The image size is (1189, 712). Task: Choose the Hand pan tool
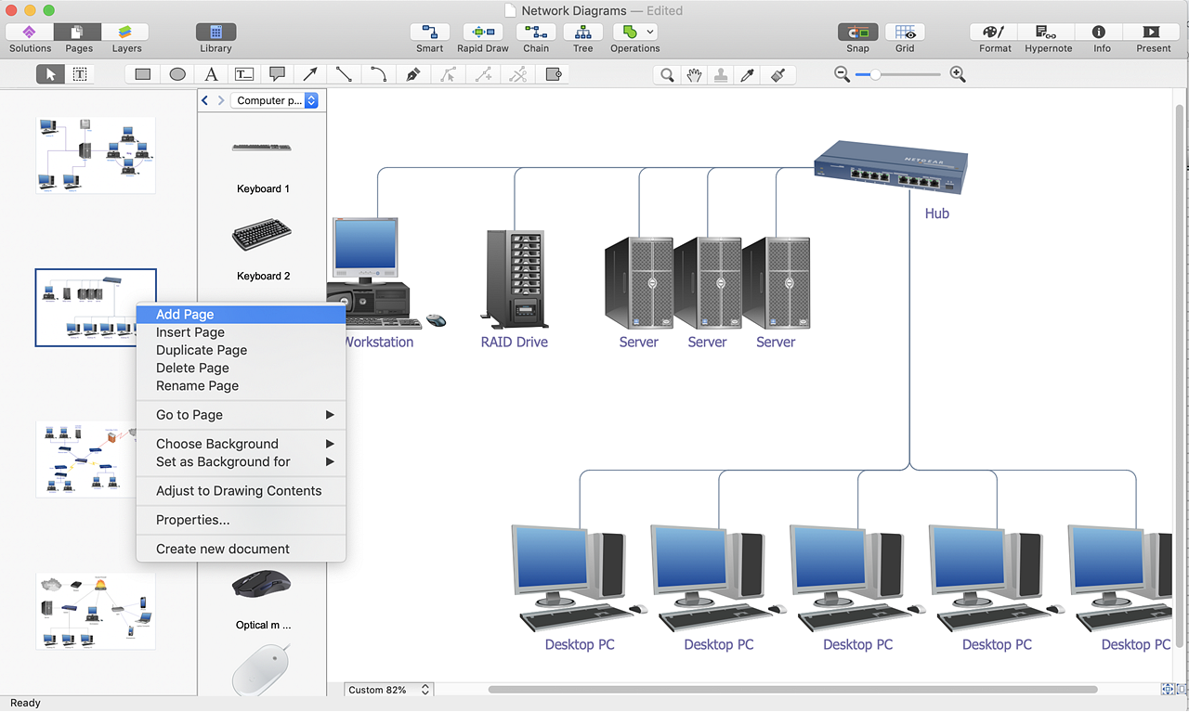pyautogui.click(x=694, y=75)
